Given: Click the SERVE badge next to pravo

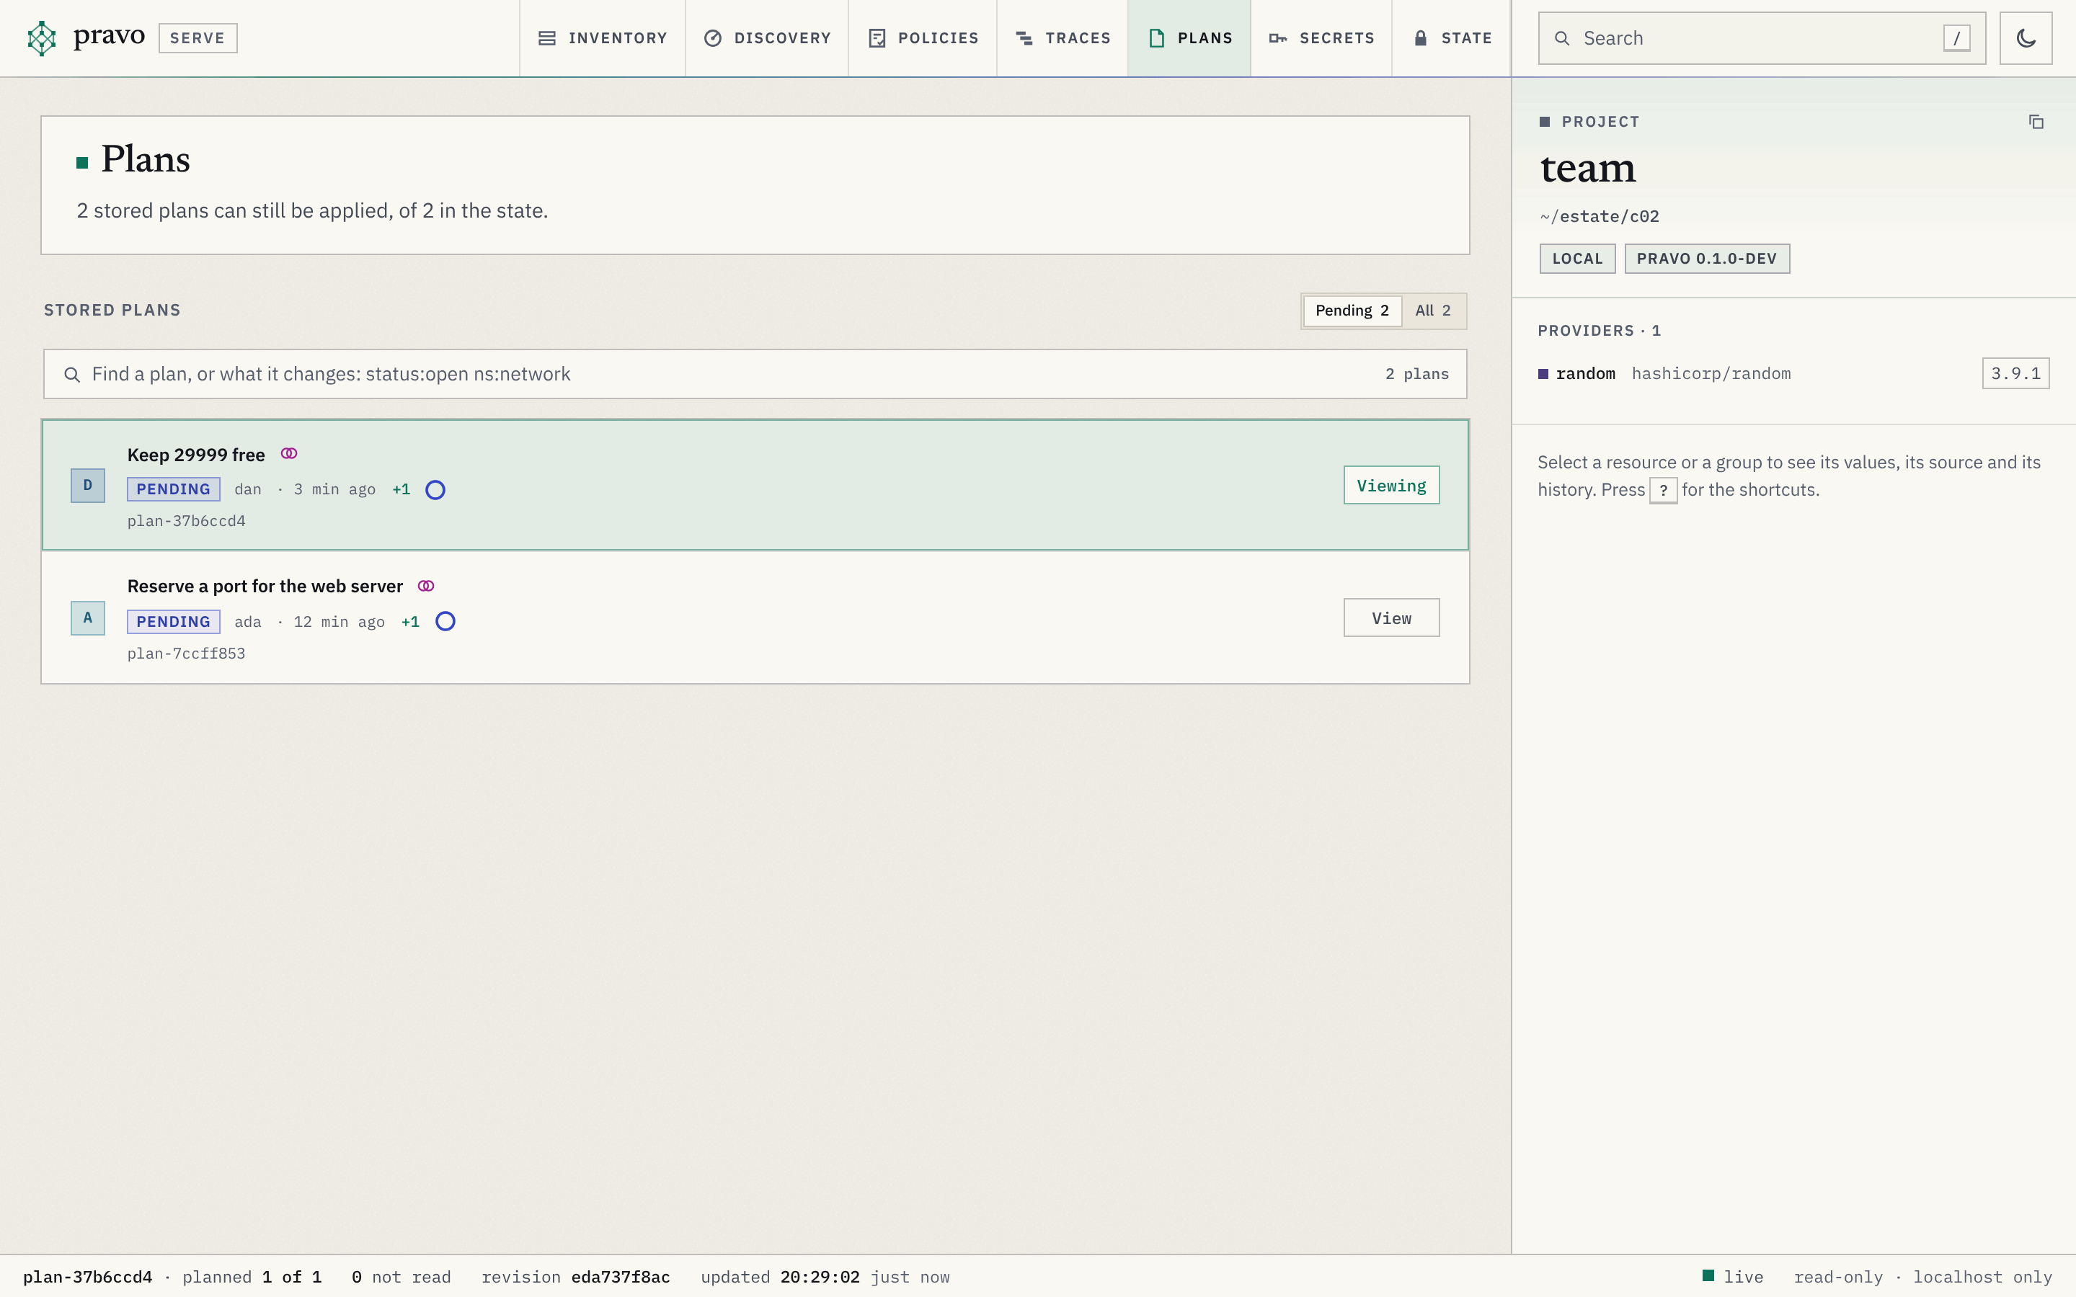Looking at the screenshot, I should click(198, 39).
